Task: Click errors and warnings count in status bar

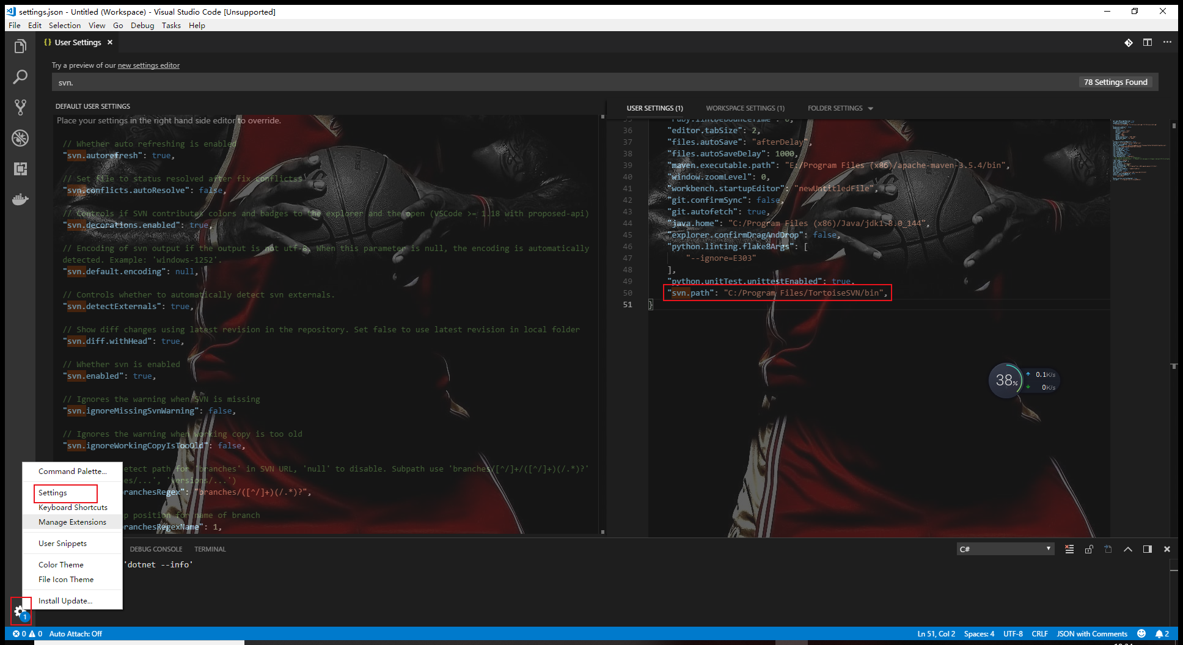Action: pyautogui.click(x=27, y=633)
